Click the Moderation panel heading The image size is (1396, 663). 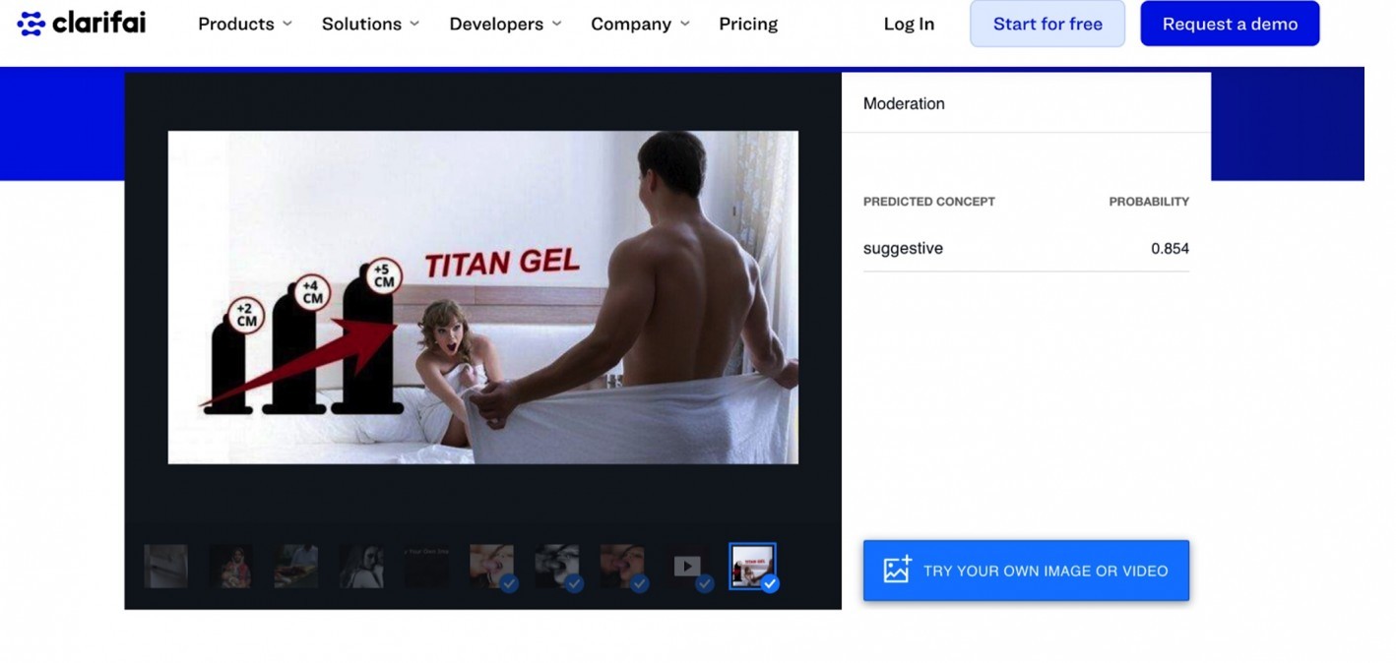(904, 103)
